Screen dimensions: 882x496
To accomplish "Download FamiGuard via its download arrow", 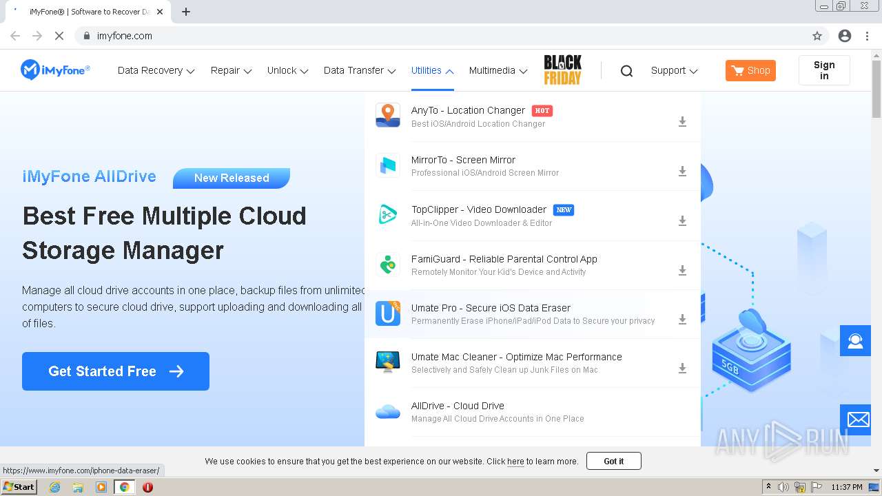I will point(682,271).
